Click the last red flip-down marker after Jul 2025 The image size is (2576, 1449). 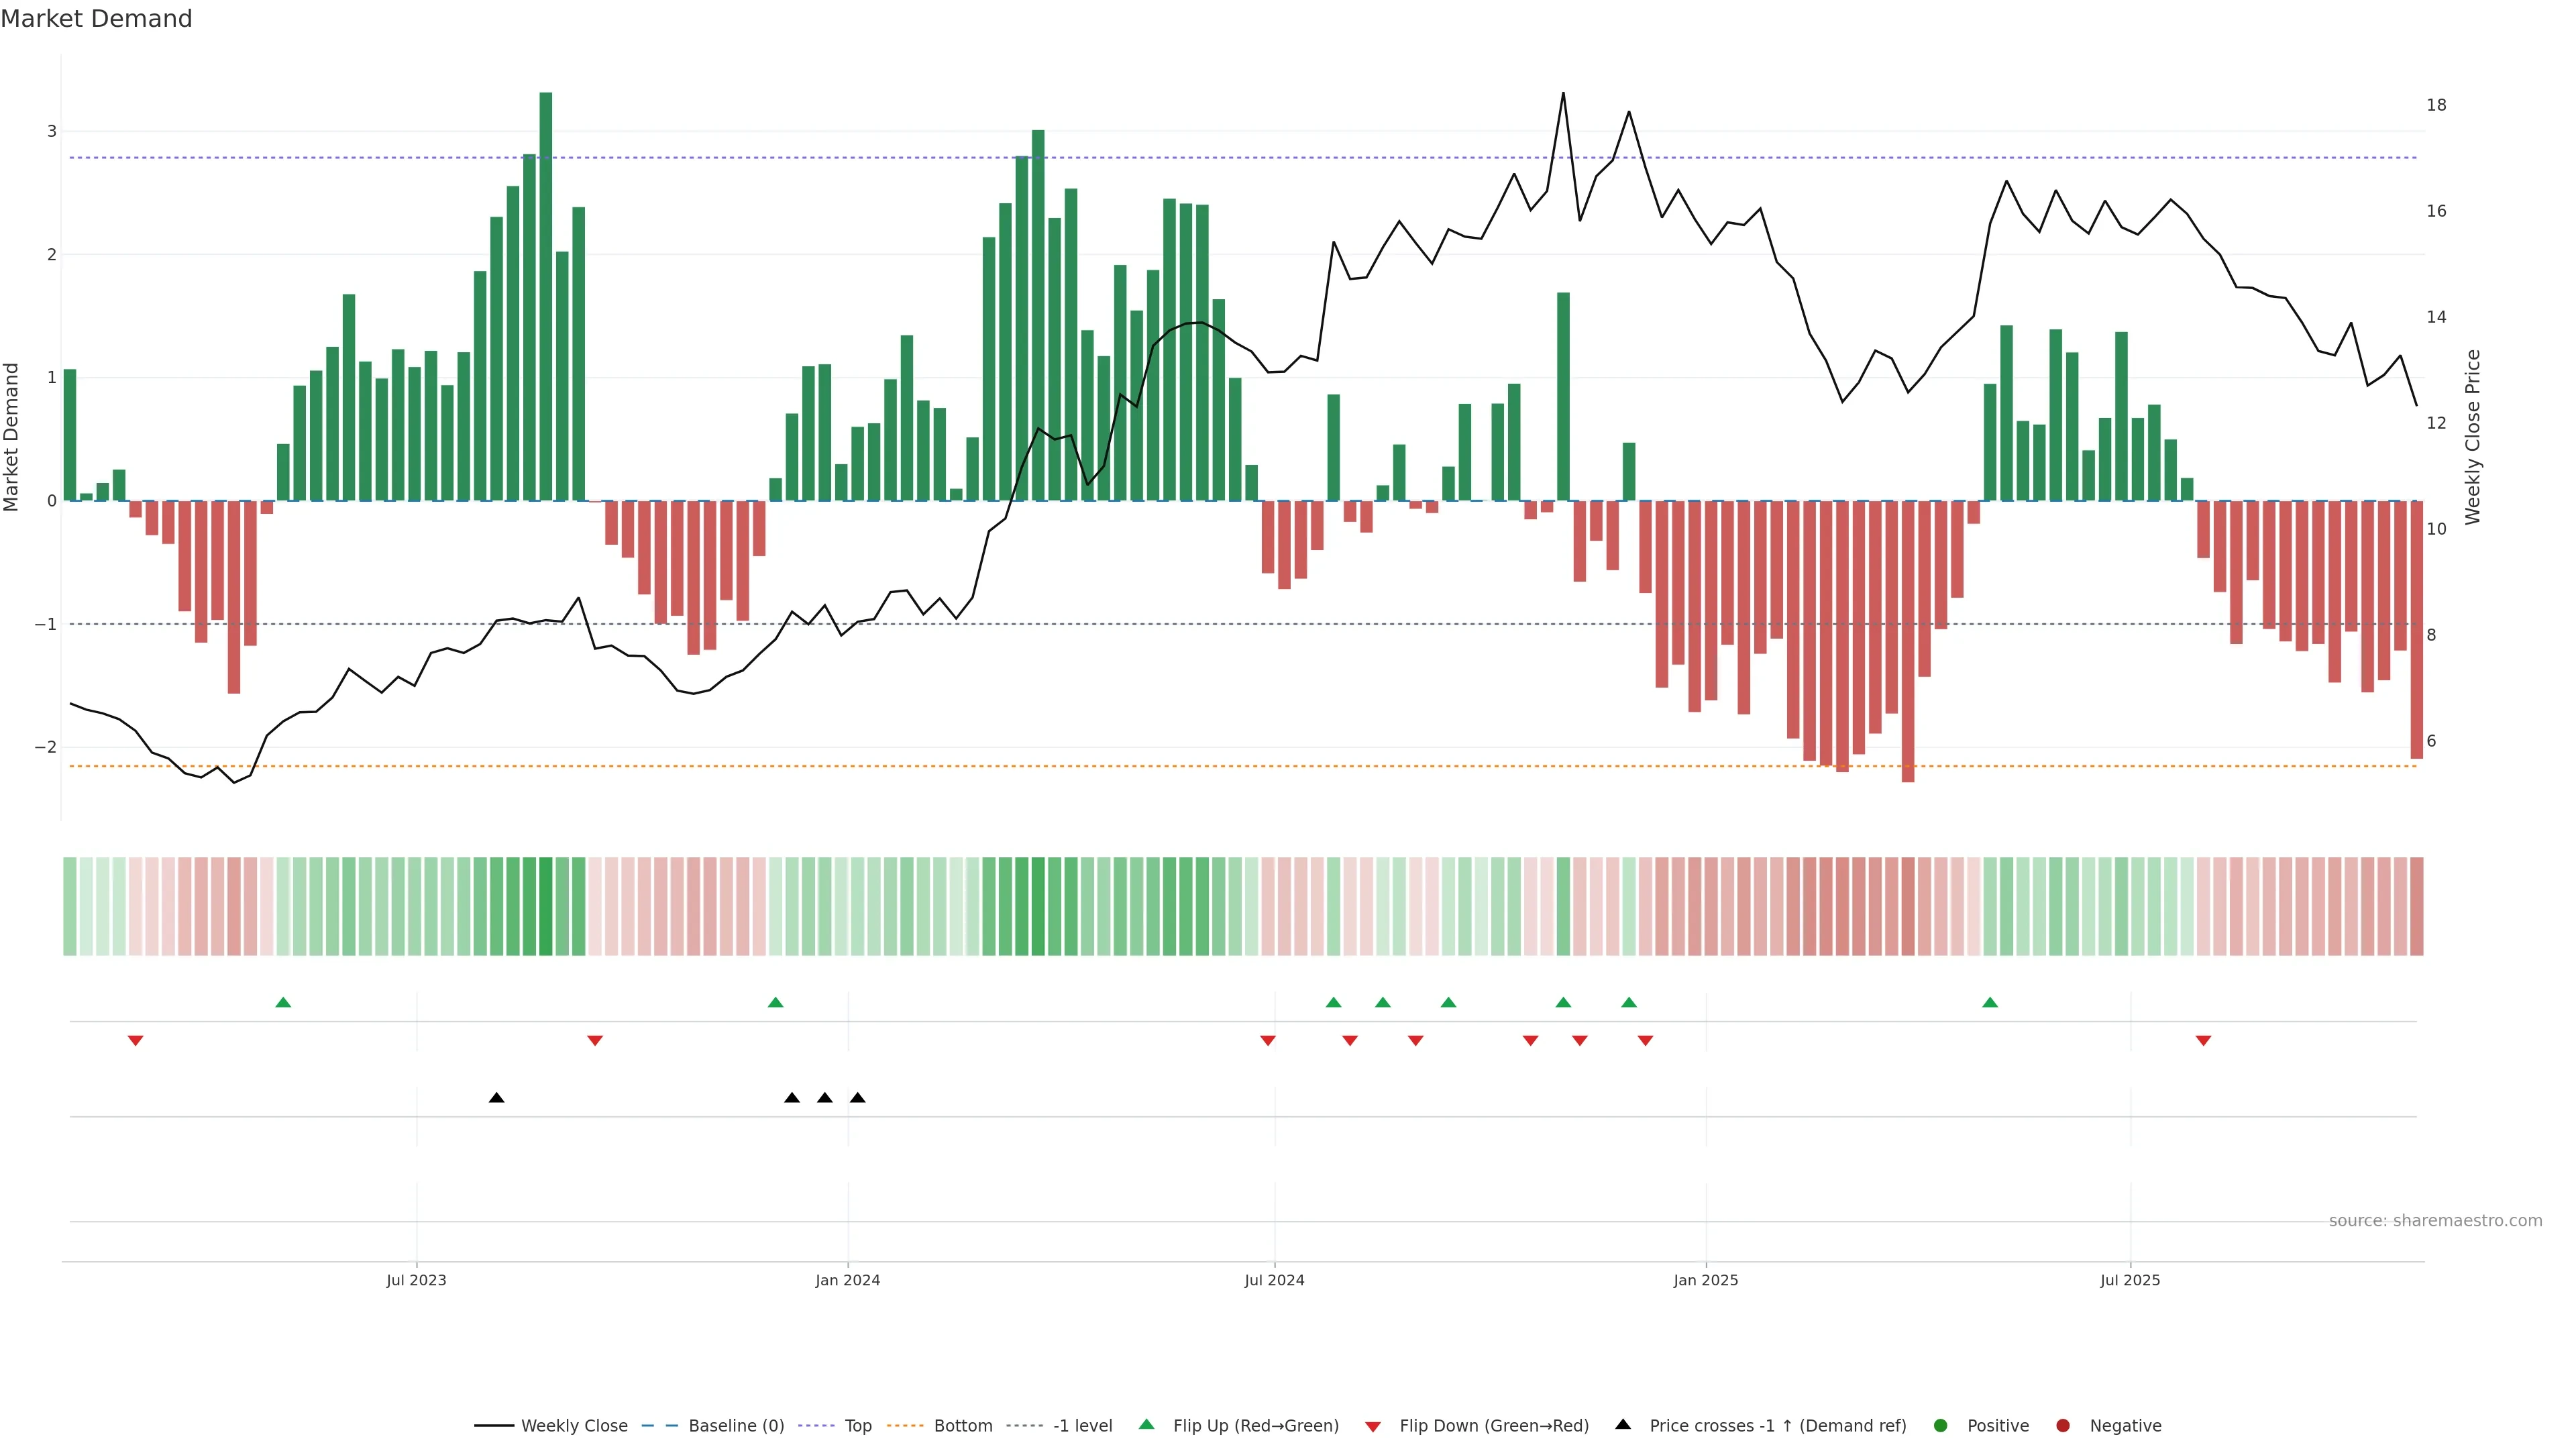[x=2203, y=1041]
